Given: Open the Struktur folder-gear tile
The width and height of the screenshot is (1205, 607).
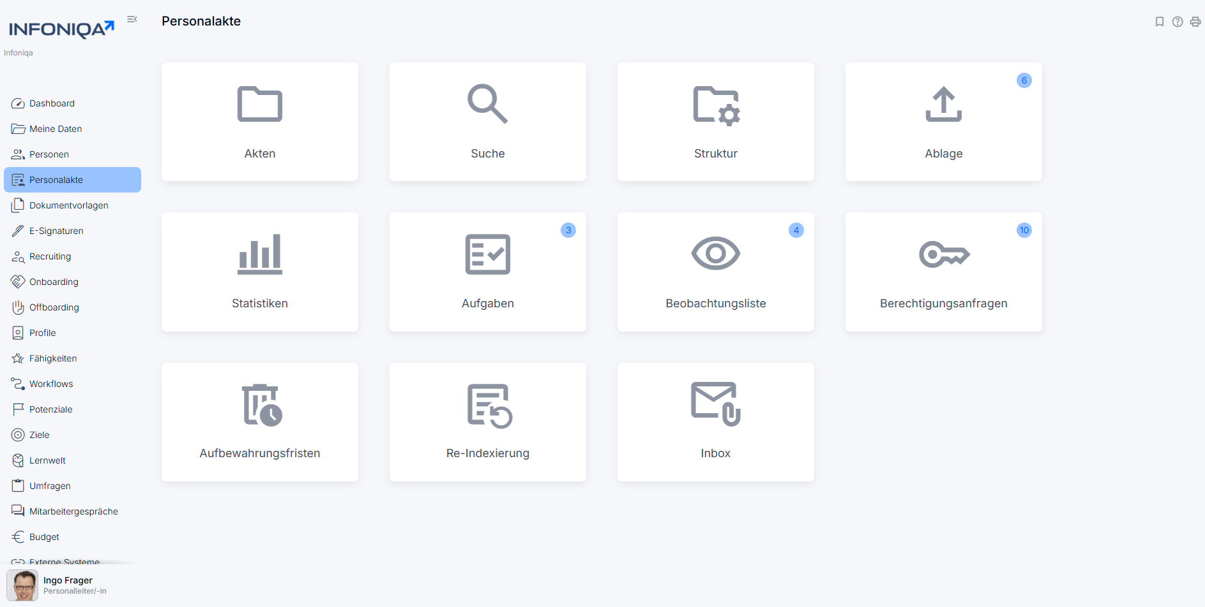Looking at the screenshot, I should (716, 122).
